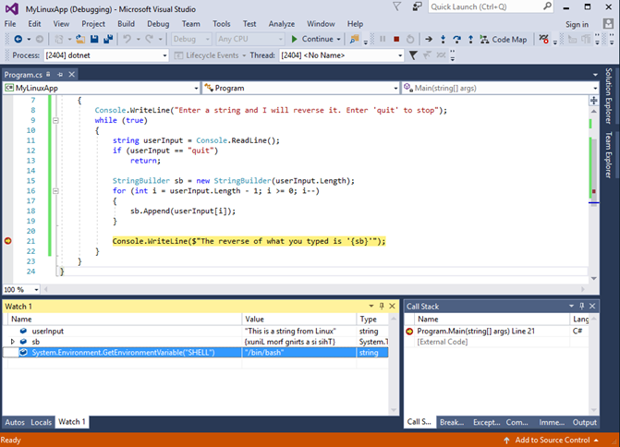The width and height of the screenshot is (620, 447).
Task: Pause execution with the Break All icon
Action: coord(383,39)
